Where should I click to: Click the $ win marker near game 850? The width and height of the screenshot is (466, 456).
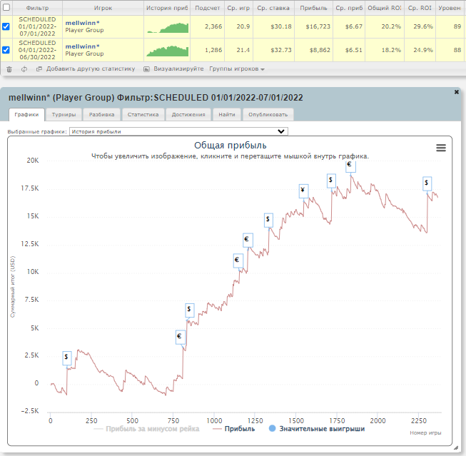tap(189, 310)
